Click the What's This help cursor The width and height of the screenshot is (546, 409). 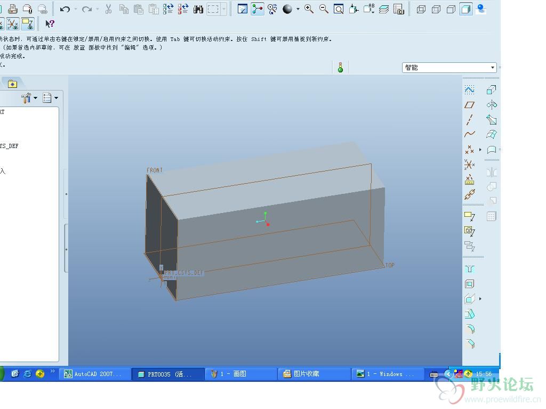click(50, 23)
